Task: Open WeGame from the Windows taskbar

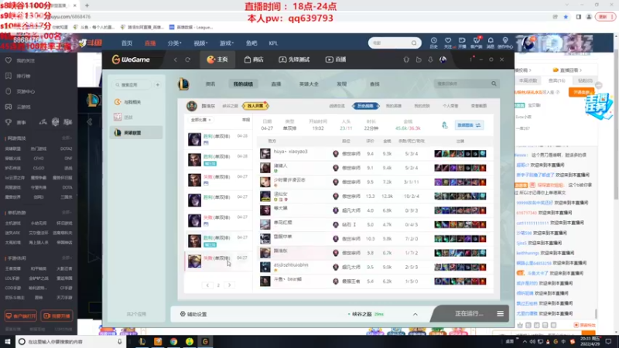Action: (205, 341)
